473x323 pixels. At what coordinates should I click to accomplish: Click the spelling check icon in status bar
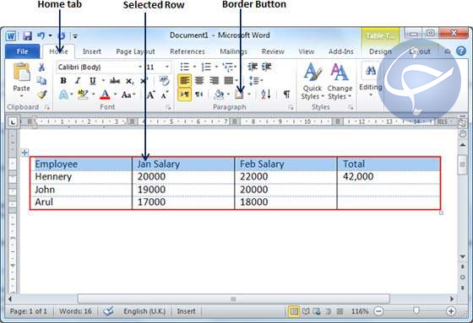pos(108,311)
